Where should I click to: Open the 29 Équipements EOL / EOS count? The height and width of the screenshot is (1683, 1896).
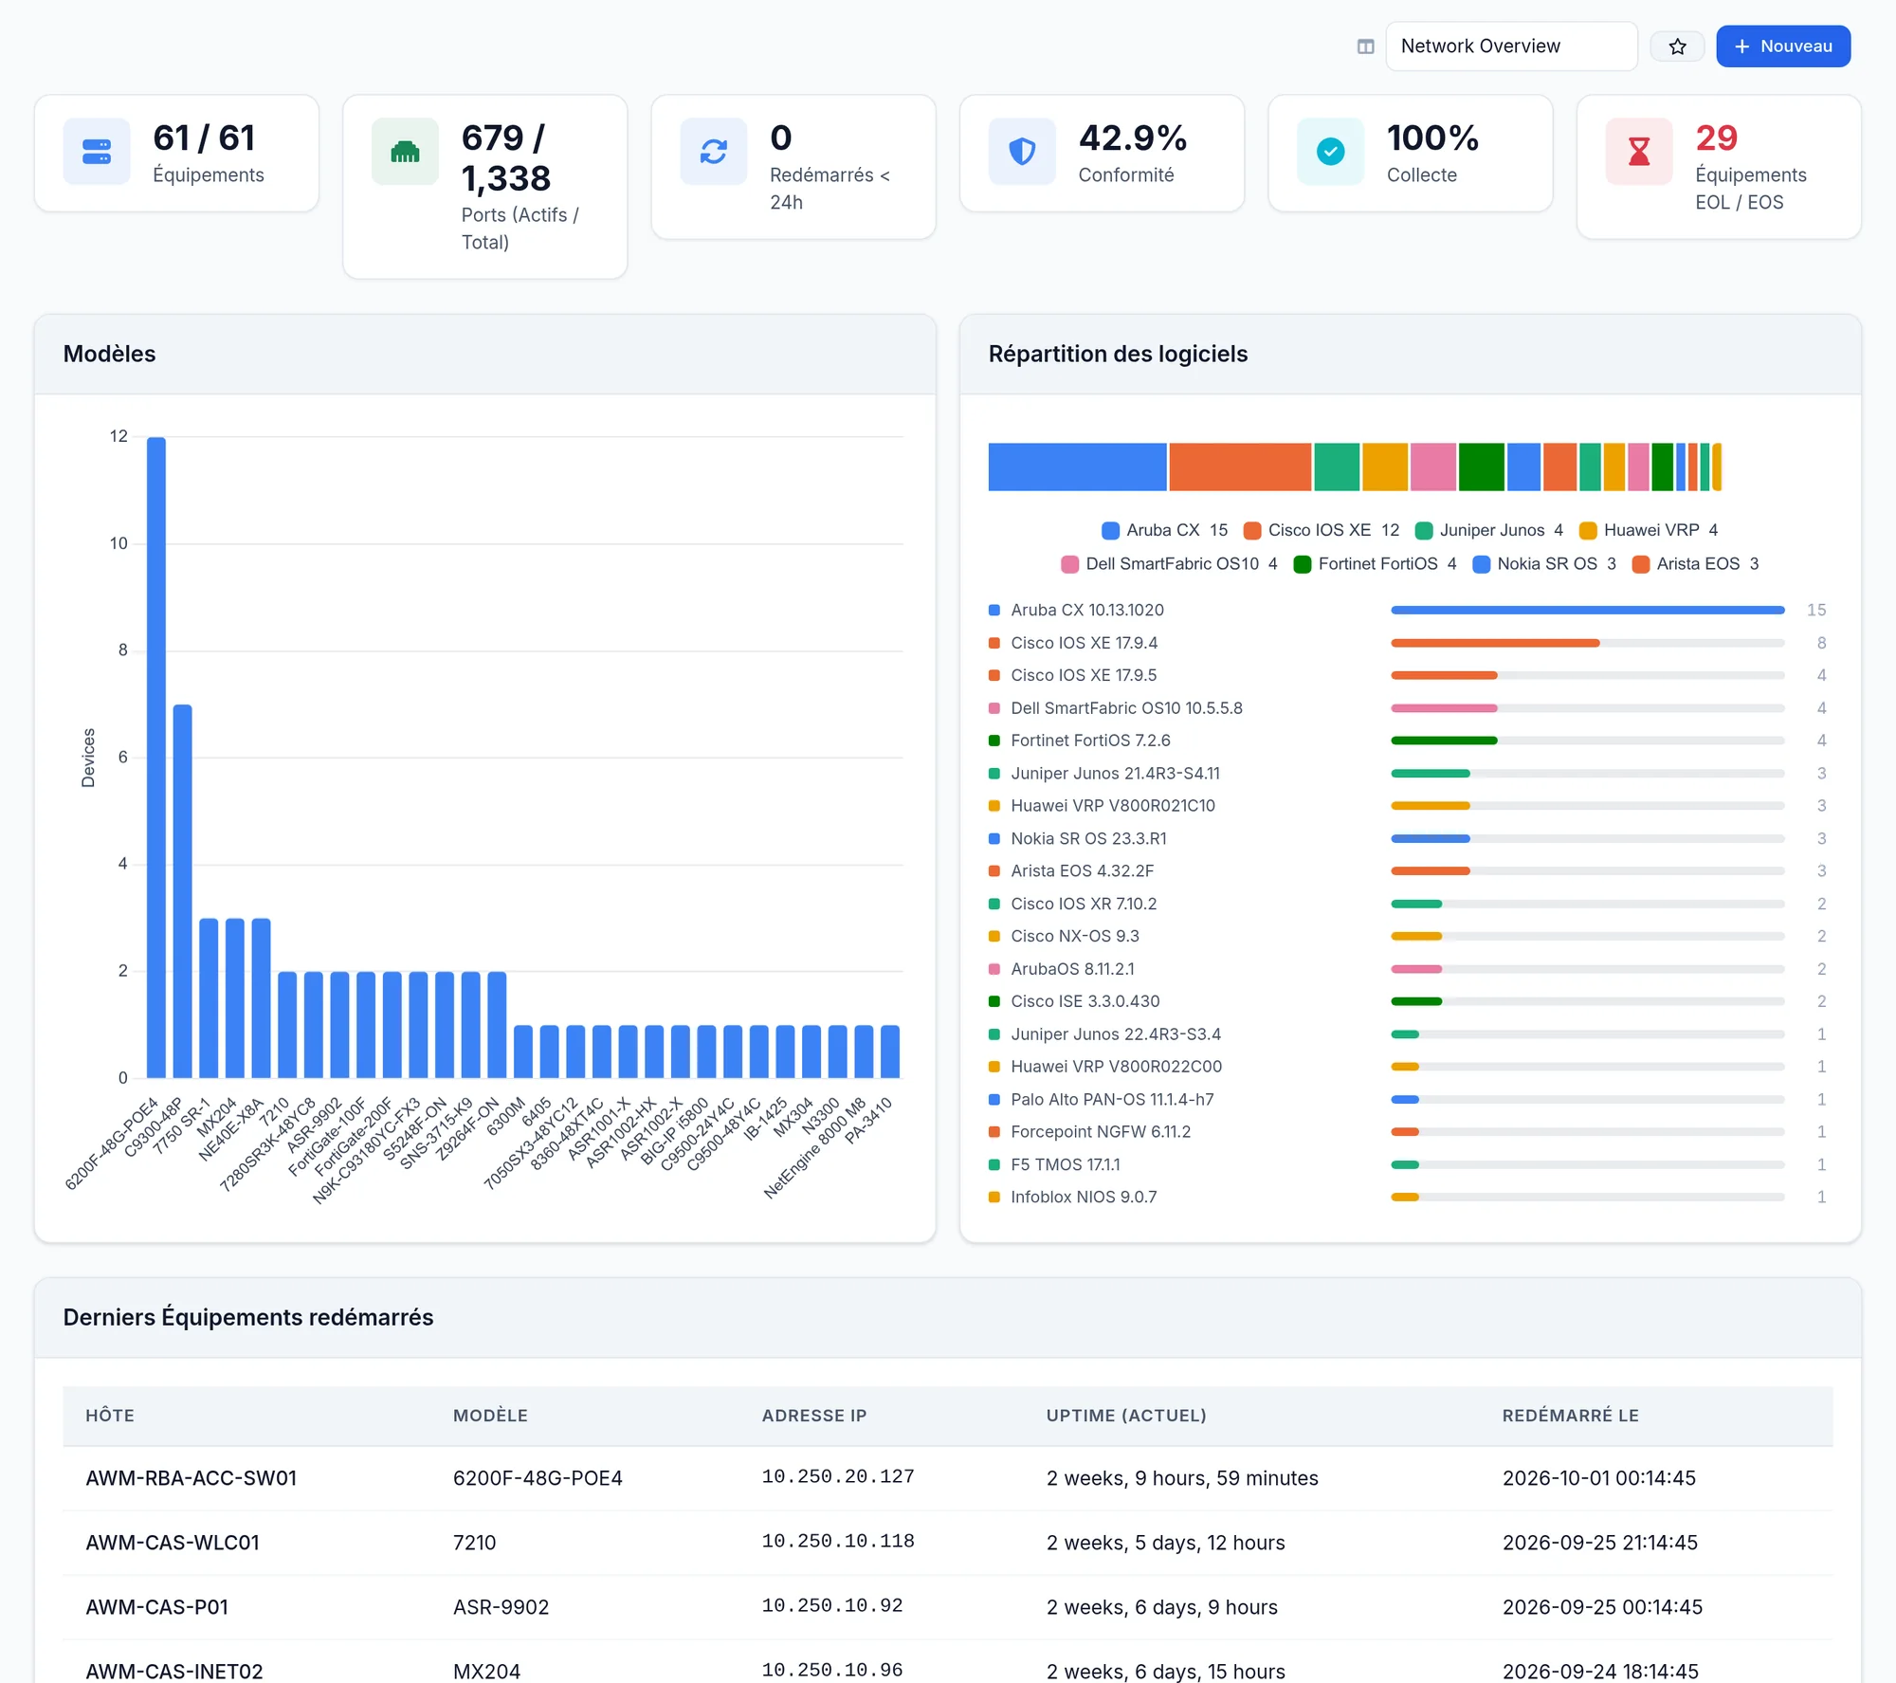tap(1716, 138)
